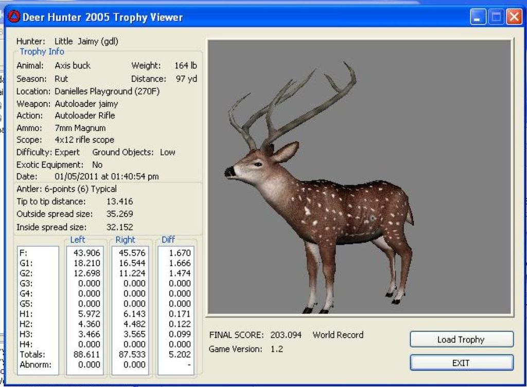Click the Axis buck 3D model preview
This screenshot has width=527, height=387.
click(x=359, y=177)
